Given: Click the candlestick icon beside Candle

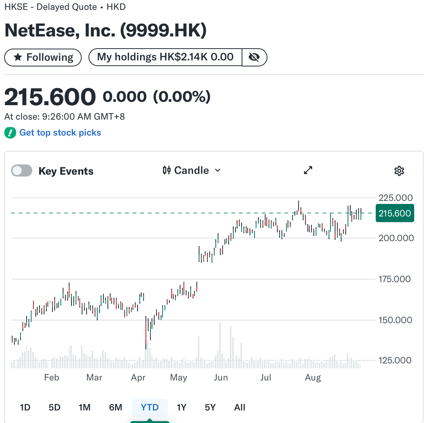Looking at the screenshot, I should coord(167,170).
